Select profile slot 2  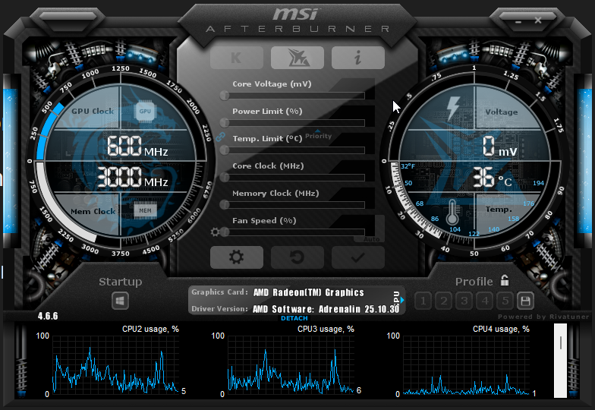pos(443,301)
